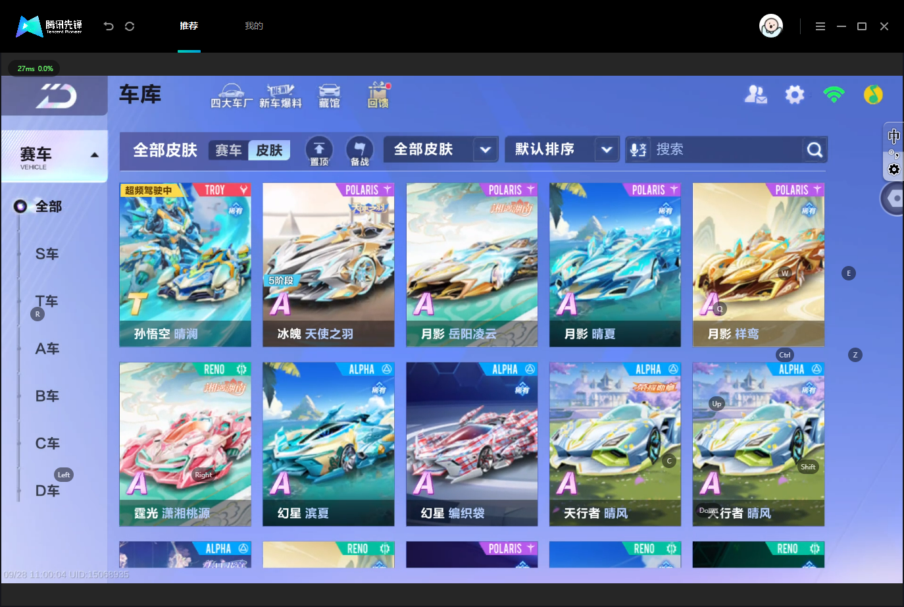Open the hamburger menu in the title bar
Viewport: 904px width, 607px height.
820,26
